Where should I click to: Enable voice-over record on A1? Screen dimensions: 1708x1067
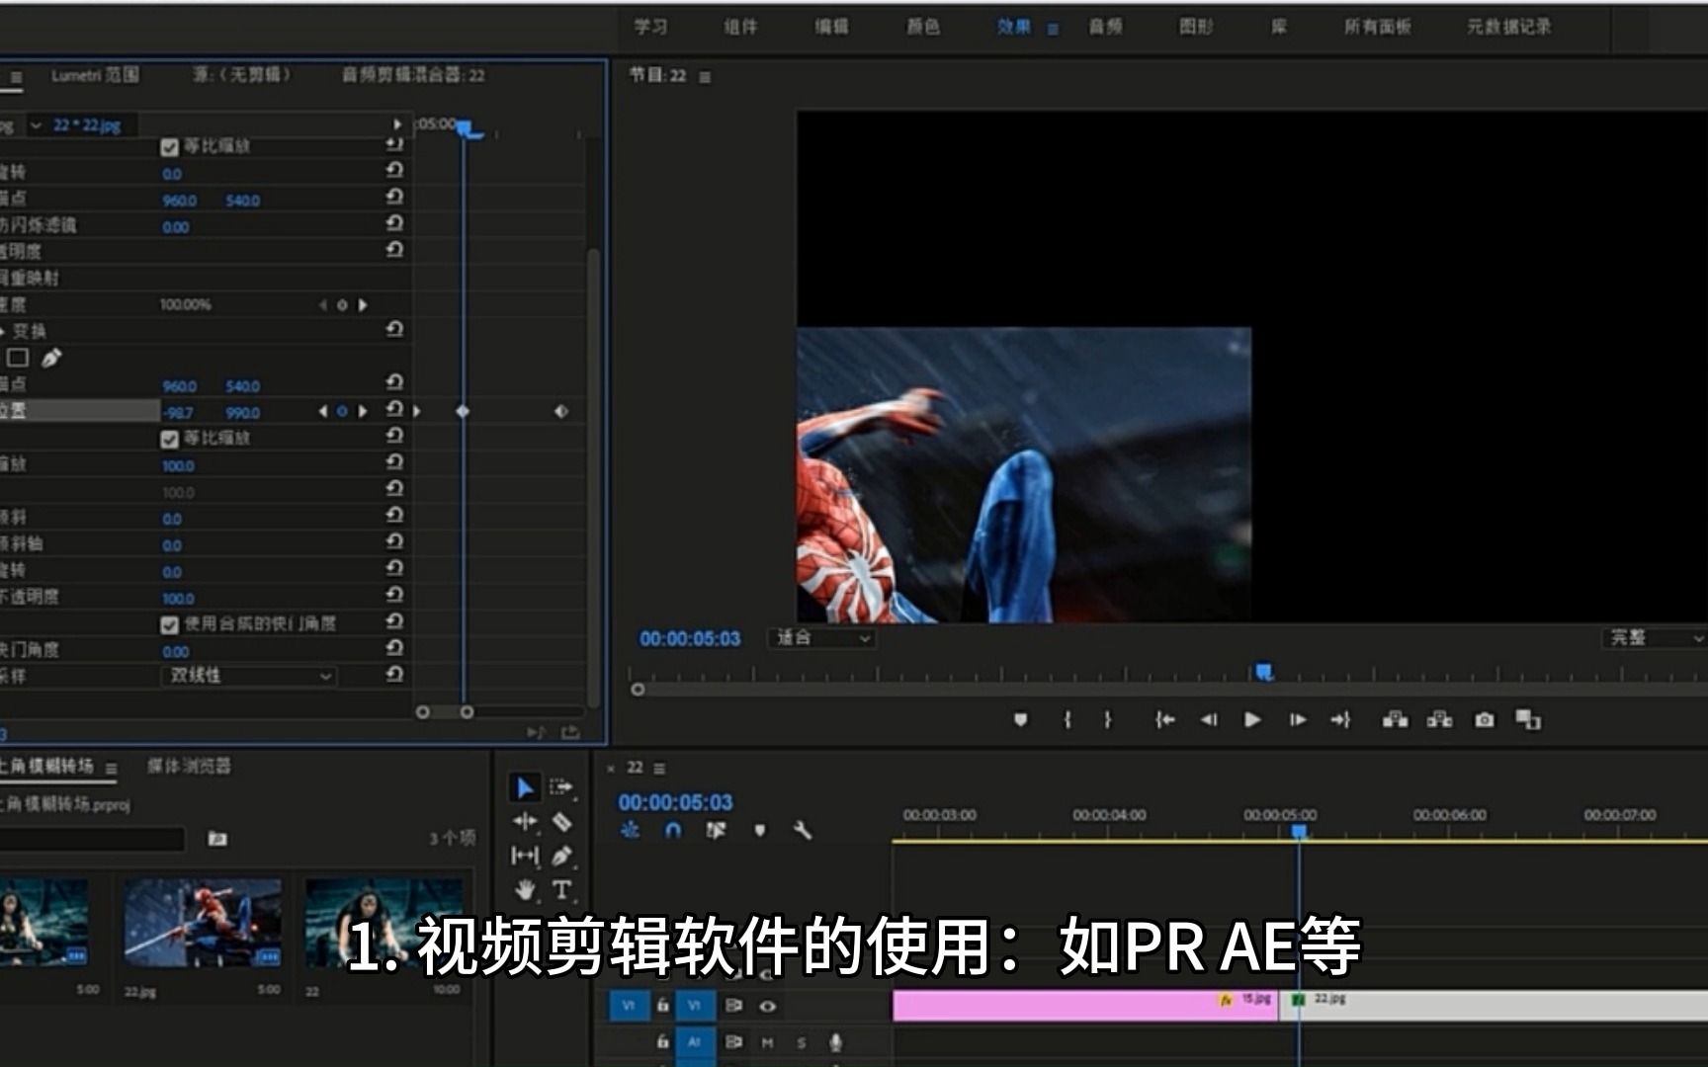coord(836,1042)
